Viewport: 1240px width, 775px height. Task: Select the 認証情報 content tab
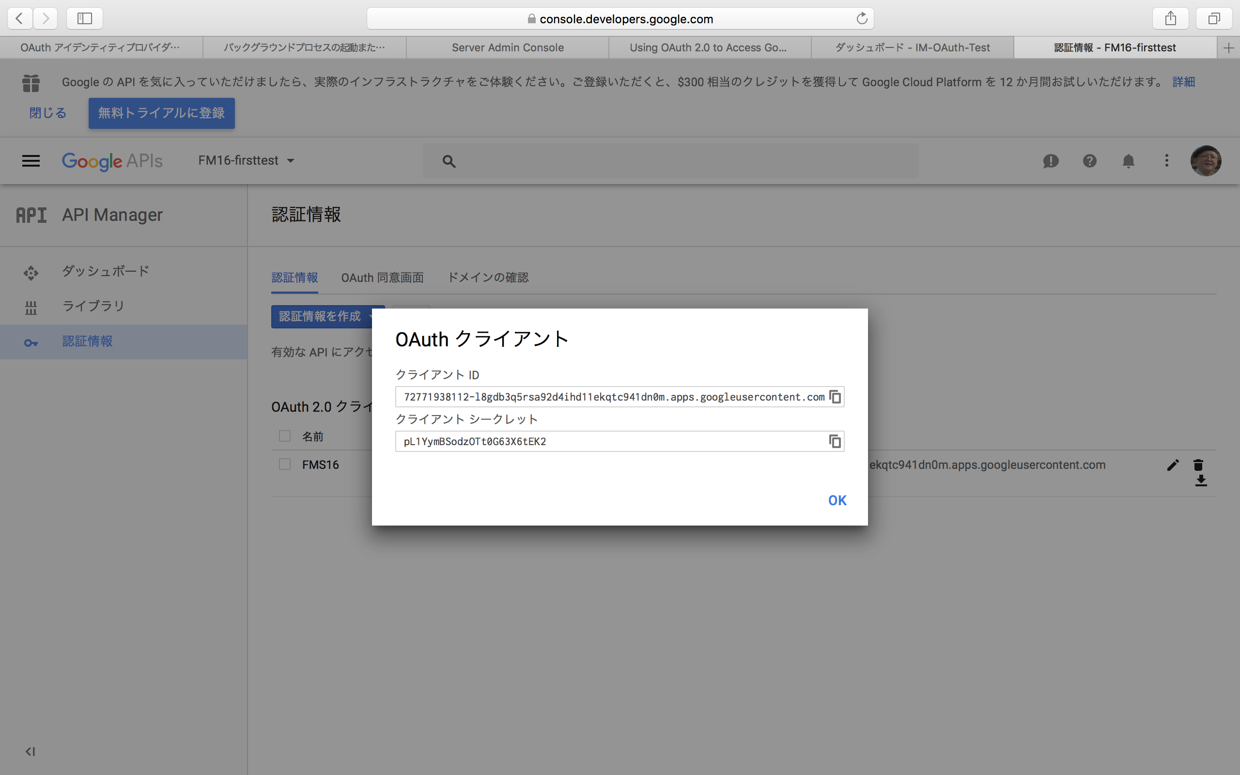click(x=294, y=278)
